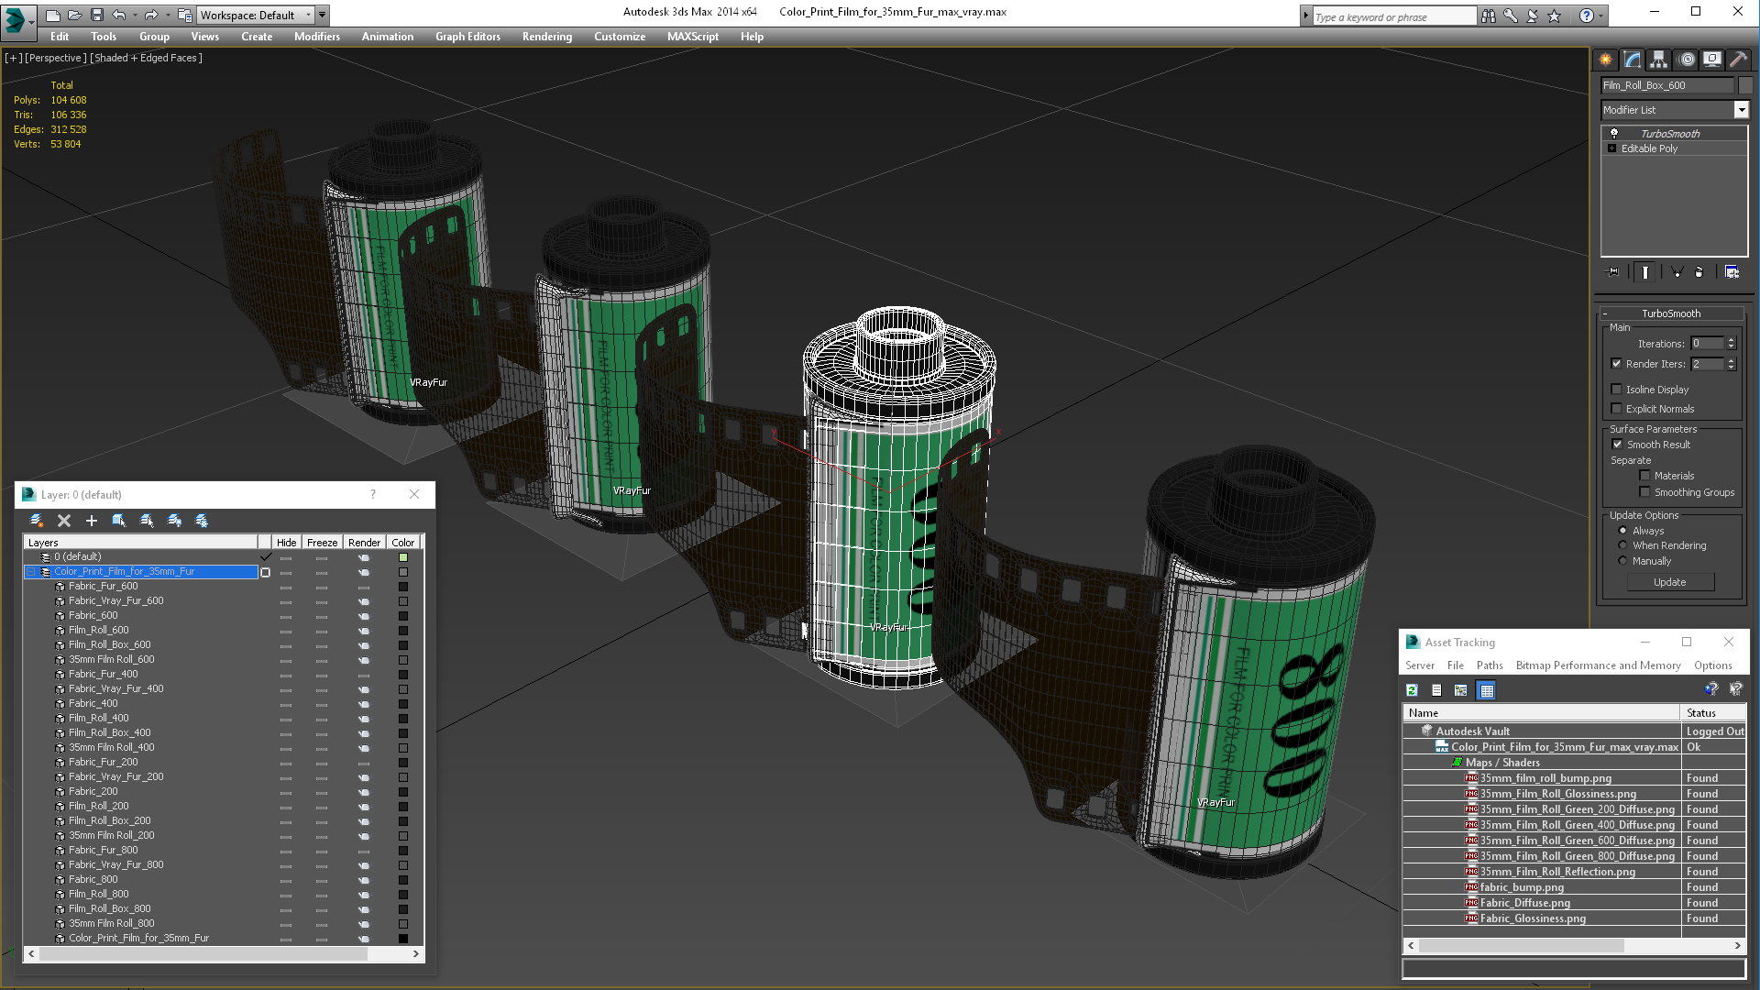Collapse Color_Print_Film_for_35mm_Fur layer tree
The image size is (1760, 990).
[30, 572]
